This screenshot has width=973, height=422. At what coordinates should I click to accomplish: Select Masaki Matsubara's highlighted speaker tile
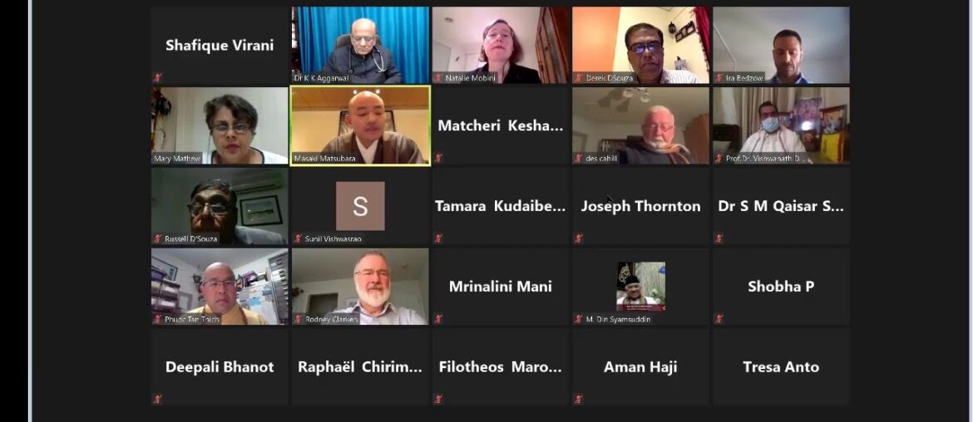(x=361, y=125)
